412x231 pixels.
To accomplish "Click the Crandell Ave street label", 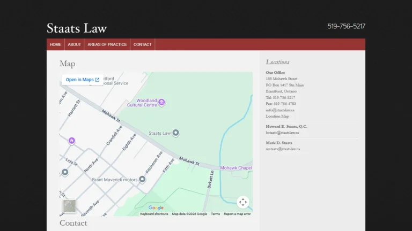I will [x=114, y=136].
